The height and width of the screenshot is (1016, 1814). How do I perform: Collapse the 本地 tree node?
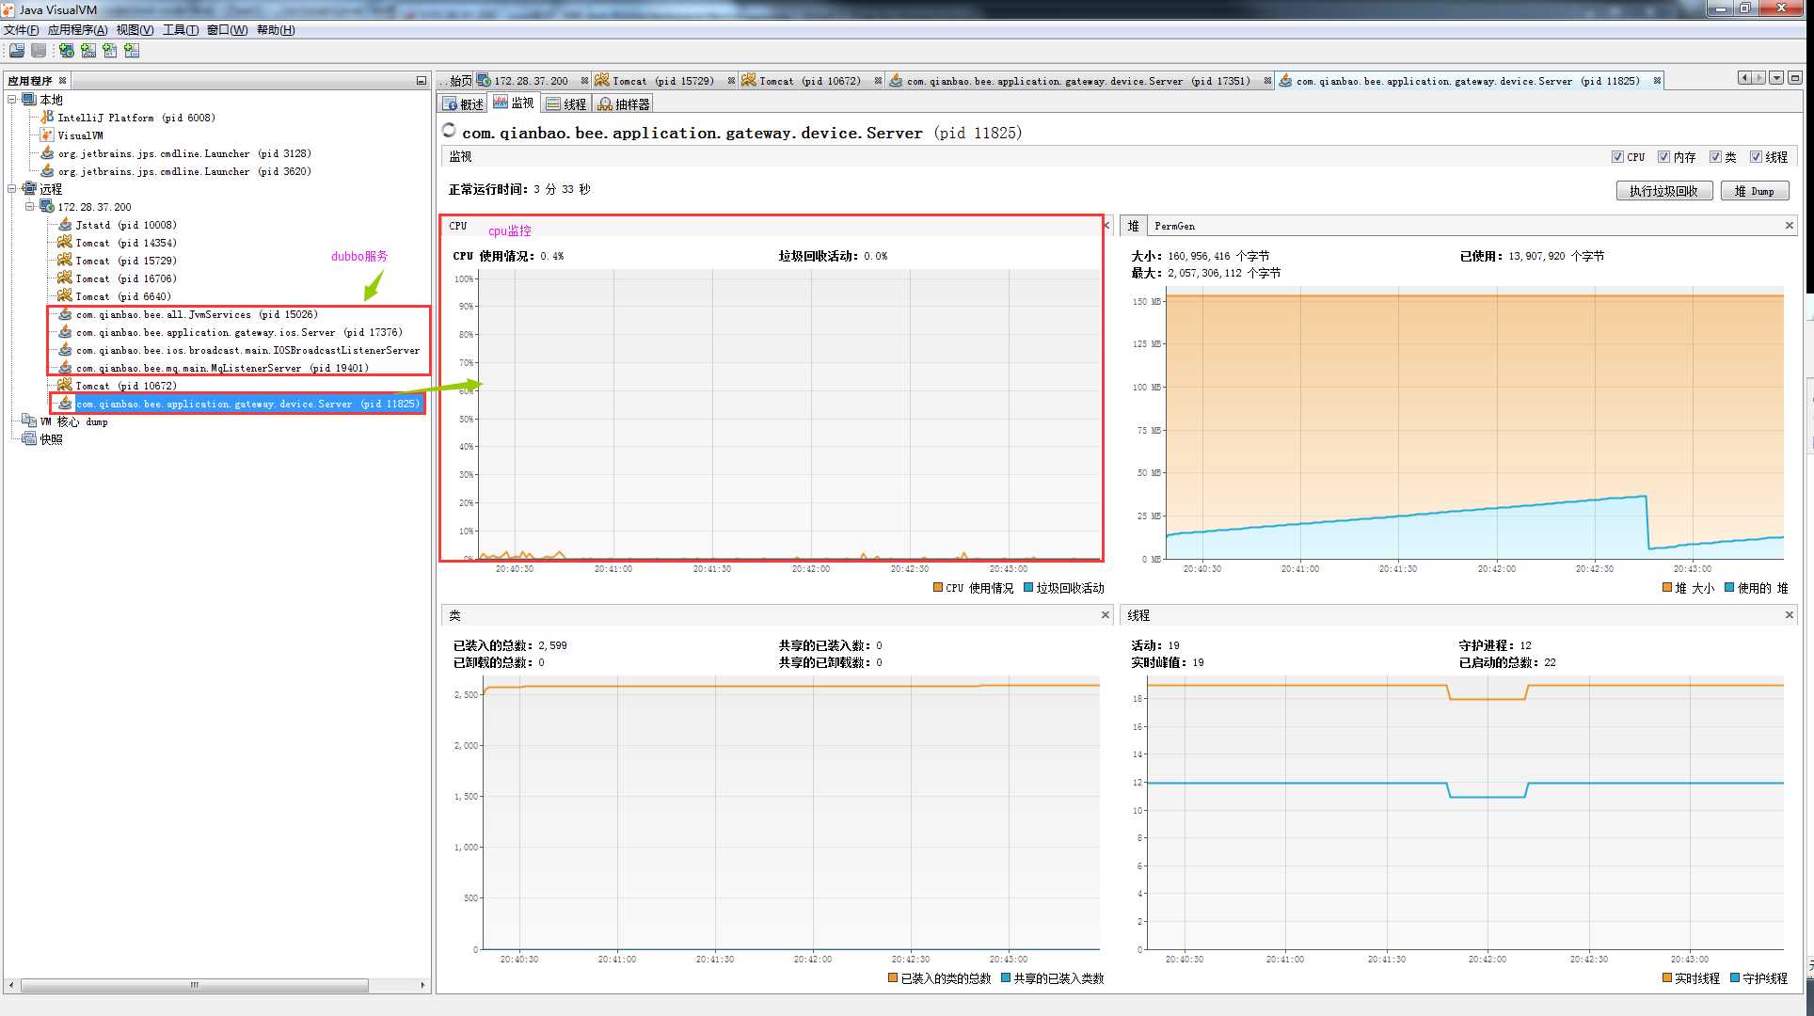coord(12,99)
